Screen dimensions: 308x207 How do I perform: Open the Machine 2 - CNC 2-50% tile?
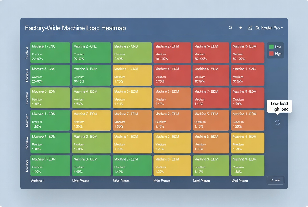click(x=132, y=53)
